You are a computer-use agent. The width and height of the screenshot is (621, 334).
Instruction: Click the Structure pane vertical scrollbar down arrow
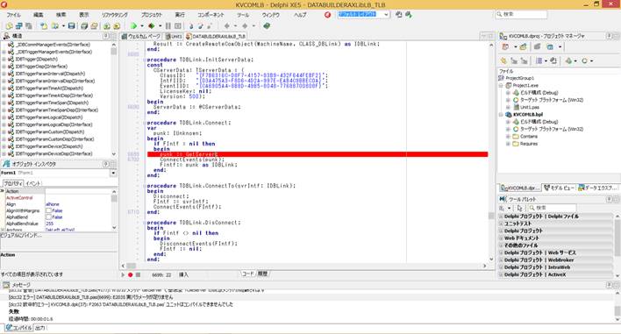coord(114,154)
